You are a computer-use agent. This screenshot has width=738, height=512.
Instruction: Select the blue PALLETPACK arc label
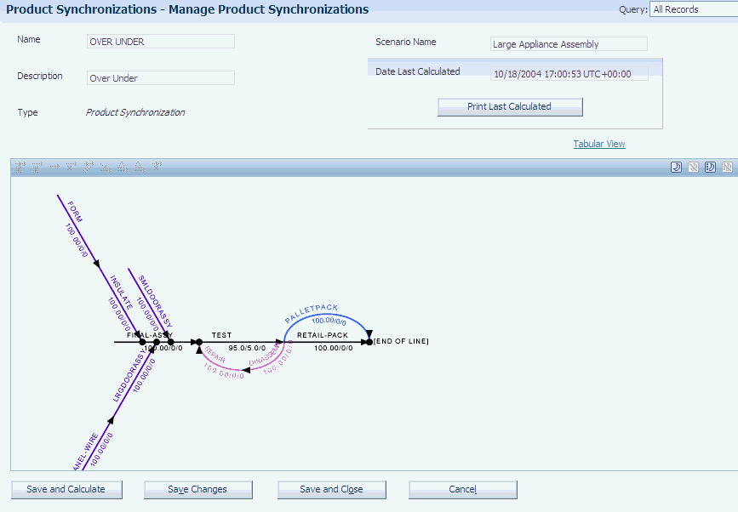(311, 312)
